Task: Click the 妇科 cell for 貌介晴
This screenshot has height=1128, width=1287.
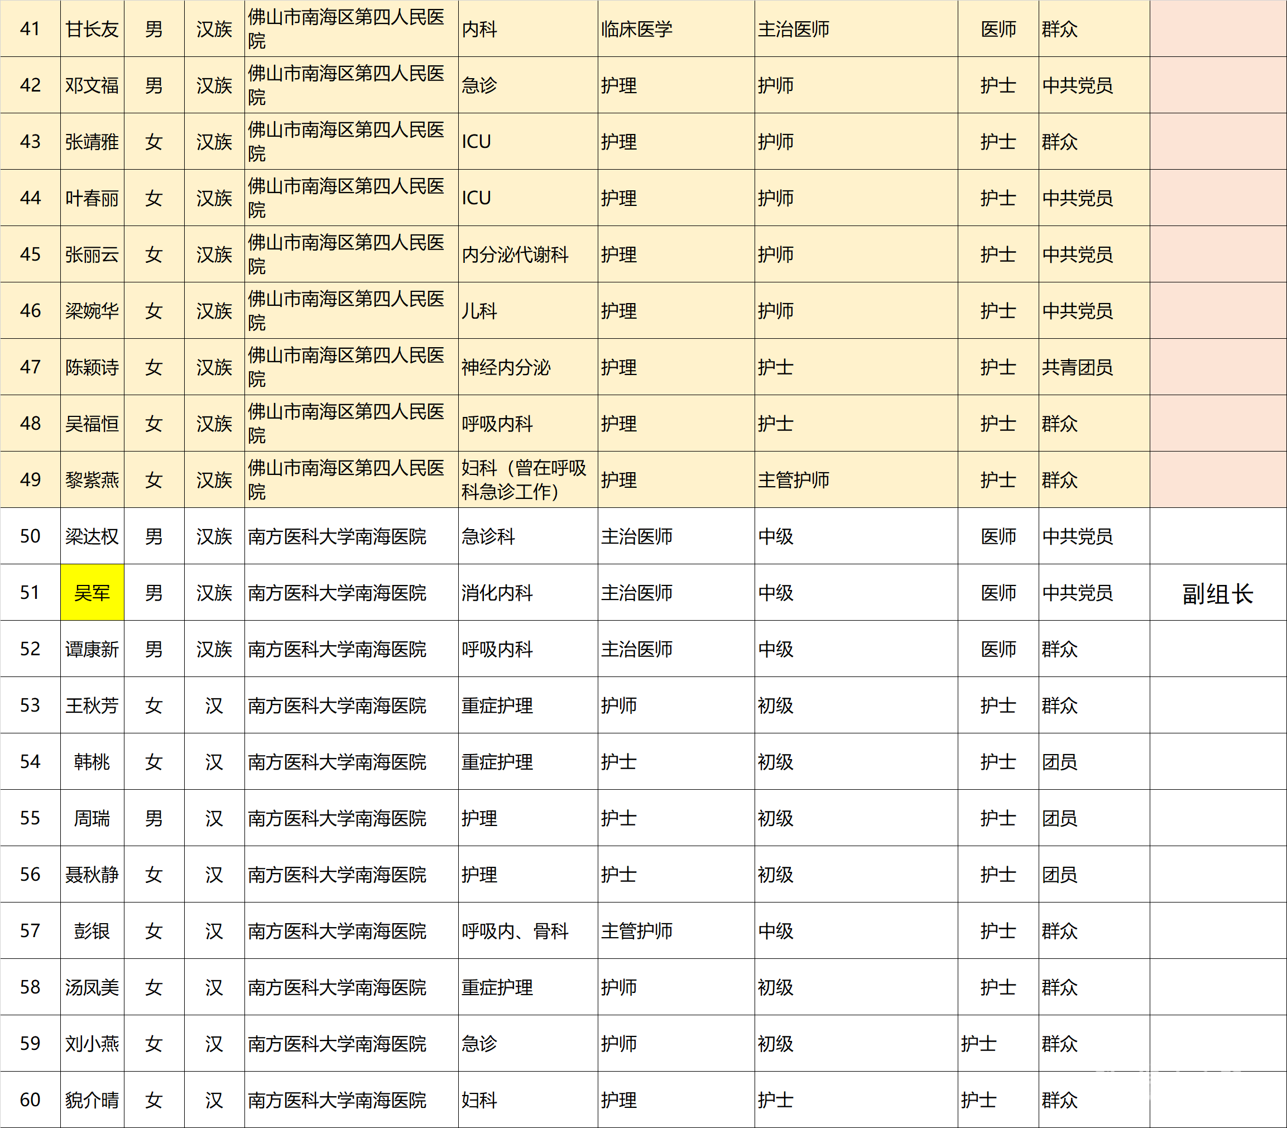Action: click(528, 1100)
